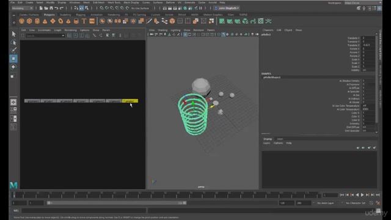Open the Windows menu in the main menu bar
The height and width of the screenshot is (220, 391).
(75, 2)
